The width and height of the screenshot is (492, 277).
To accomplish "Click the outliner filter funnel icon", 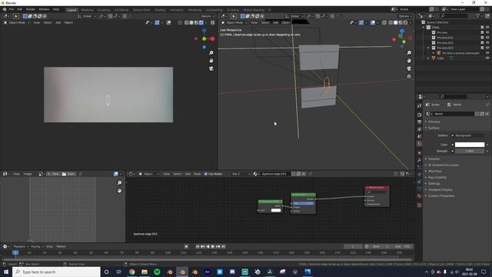I will (478, 15).
